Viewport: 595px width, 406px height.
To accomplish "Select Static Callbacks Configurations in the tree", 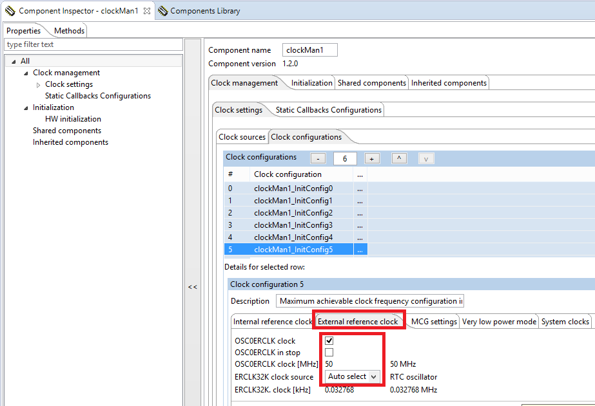I will point(98,96).
